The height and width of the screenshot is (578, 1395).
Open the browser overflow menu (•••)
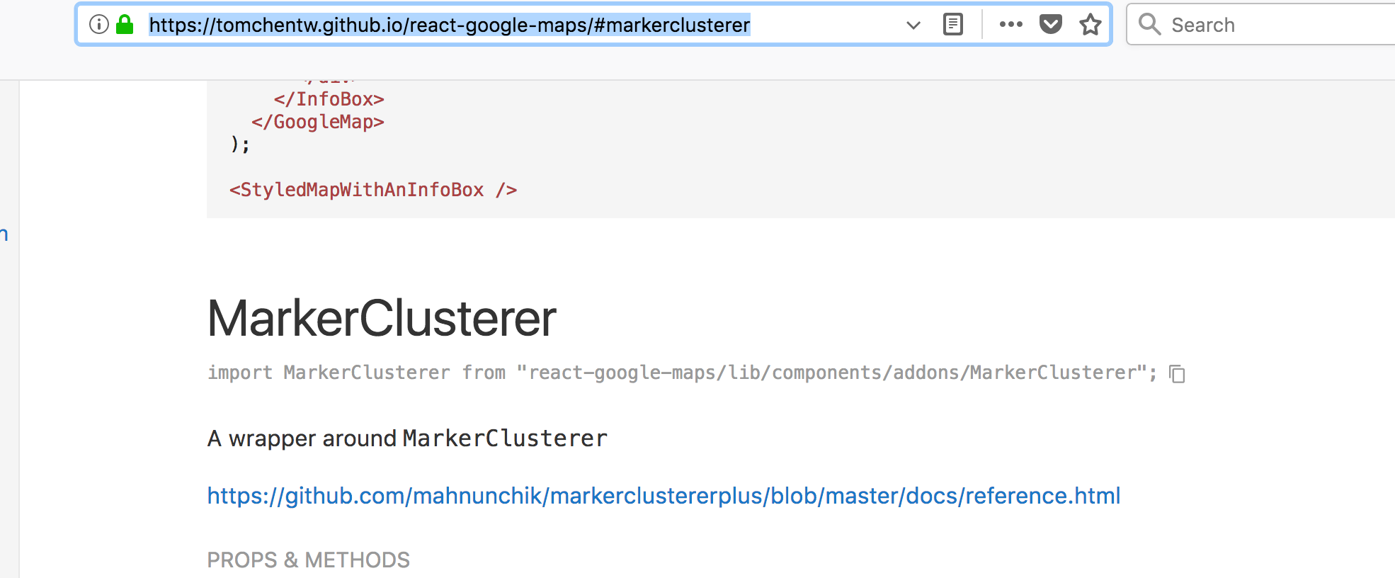1011,24
